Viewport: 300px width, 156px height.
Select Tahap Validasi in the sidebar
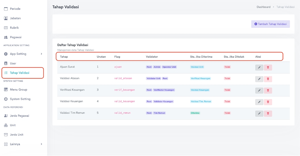[19, 73]
